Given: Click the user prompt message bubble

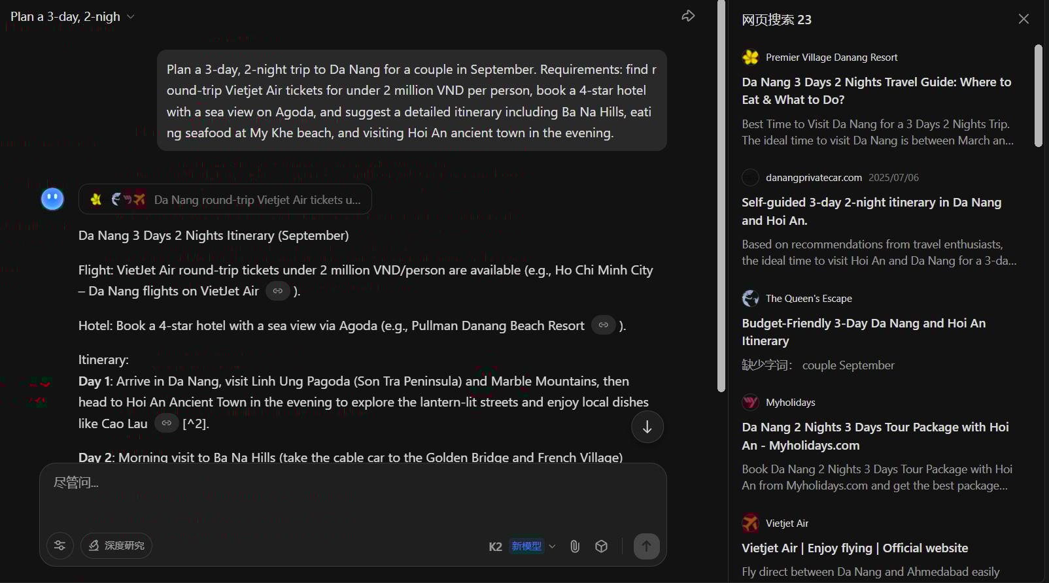Looking at the screenshot, I should pos(412,101).
